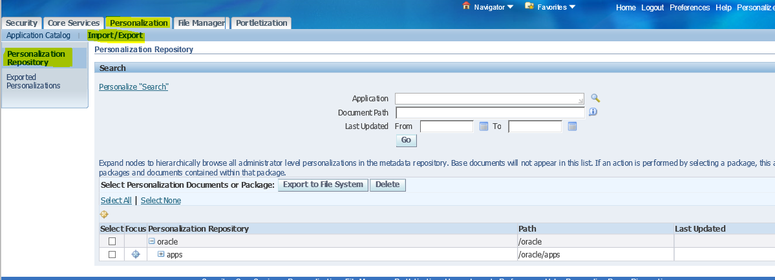
Task: Select the oracle row checkbox
Action: coord(112,241)
